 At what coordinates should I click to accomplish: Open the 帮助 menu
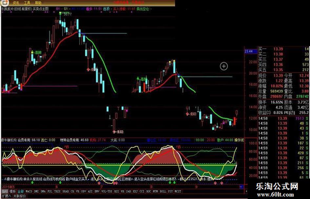(x=38, y=3)
